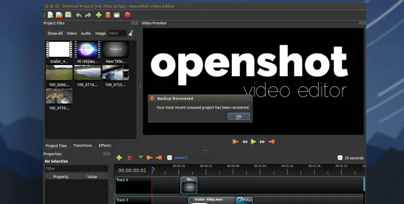Undo the last action
The image size is (404, 204).
click(79, 15)
